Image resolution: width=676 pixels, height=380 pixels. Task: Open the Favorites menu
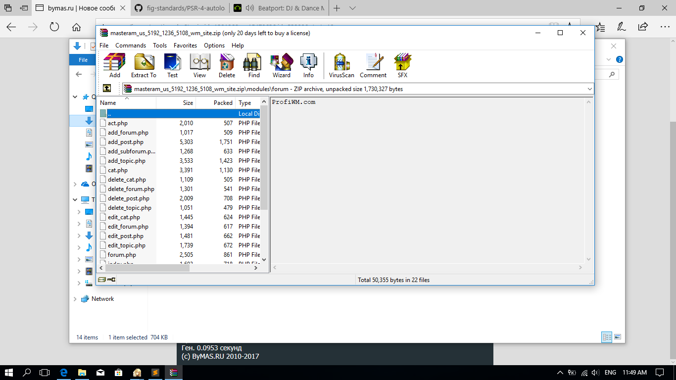click(x=185, y=46)
